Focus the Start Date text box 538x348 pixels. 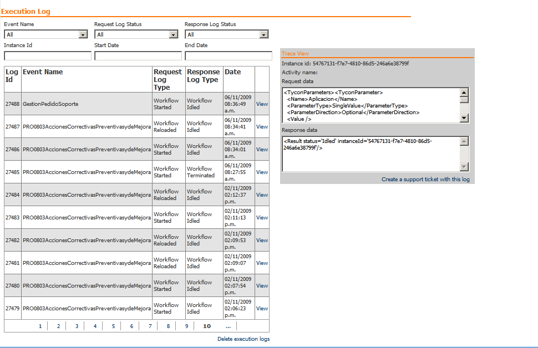(x=138, y=56)
